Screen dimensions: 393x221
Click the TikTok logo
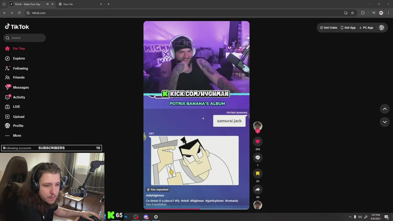(17, 27)
